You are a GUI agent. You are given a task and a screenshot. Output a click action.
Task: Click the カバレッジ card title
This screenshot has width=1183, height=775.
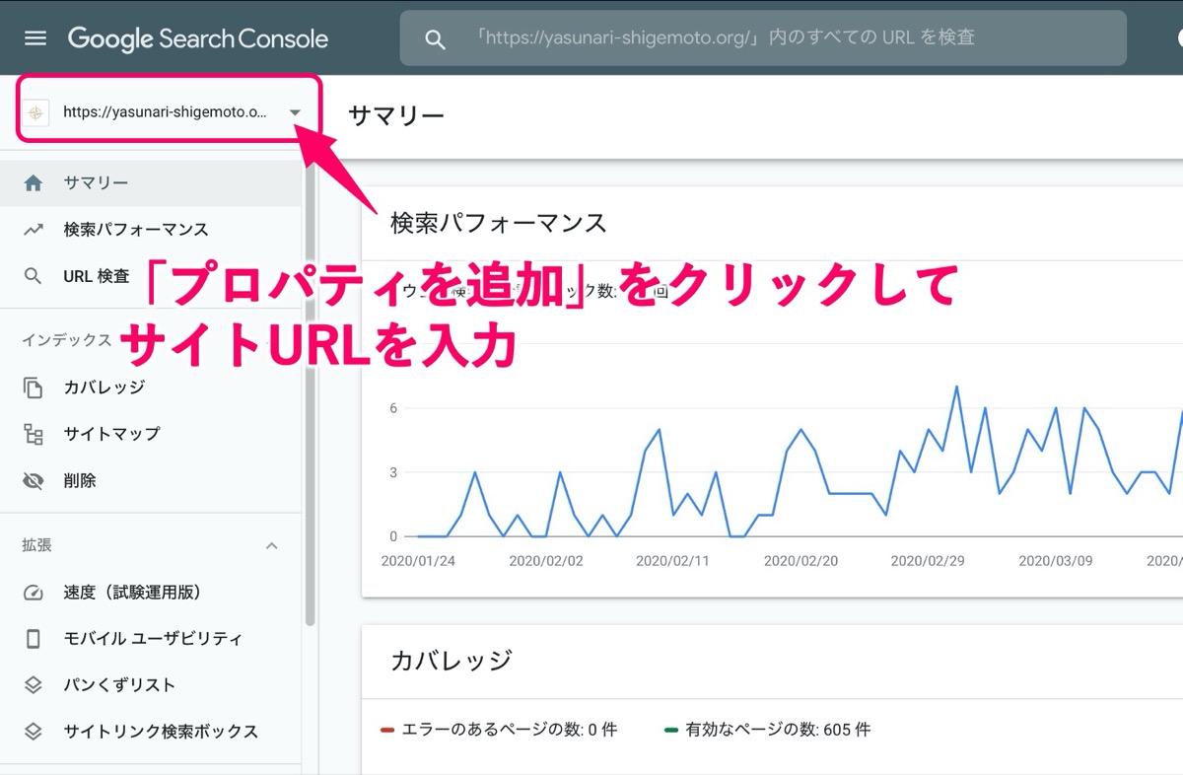[x=452, y=661]
